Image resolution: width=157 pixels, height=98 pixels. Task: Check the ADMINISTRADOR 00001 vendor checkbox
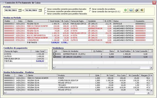(54, 54)
